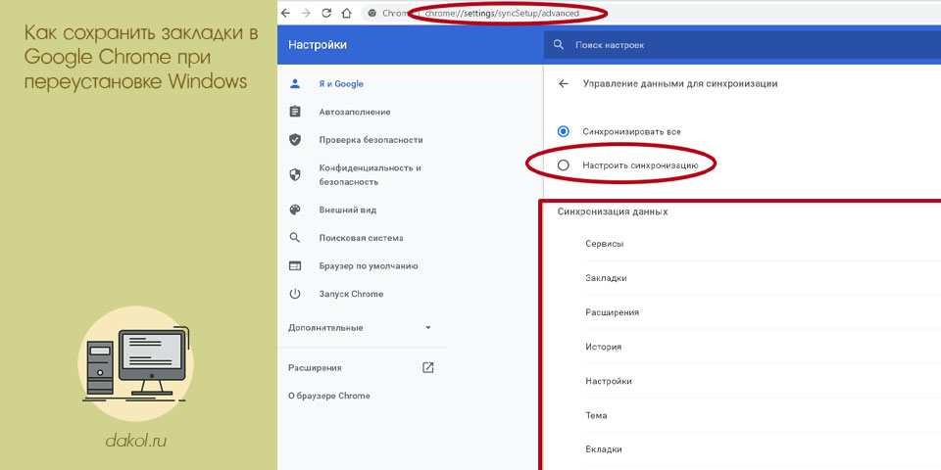Click the Закладки sync row
The height and width of the screenshot is (470, 941).
coord(764,278)
